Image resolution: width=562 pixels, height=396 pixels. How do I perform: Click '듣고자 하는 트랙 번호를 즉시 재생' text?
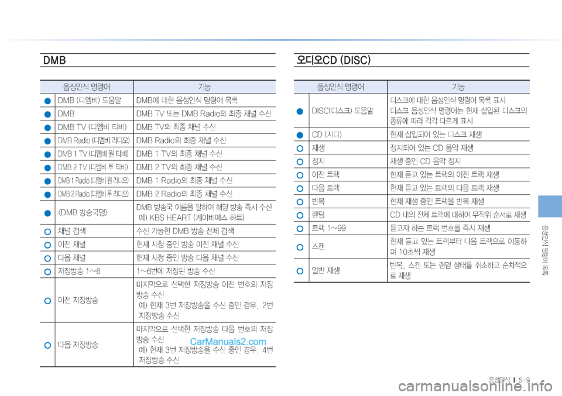pyautogui.click(x=440, y=228)
